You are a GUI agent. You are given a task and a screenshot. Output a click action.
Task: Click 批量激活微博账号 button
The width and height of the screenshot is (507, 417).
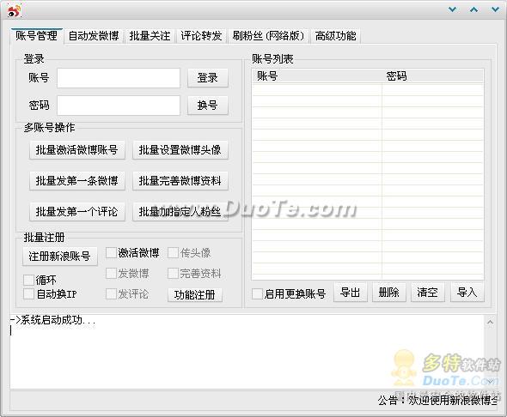77,150
